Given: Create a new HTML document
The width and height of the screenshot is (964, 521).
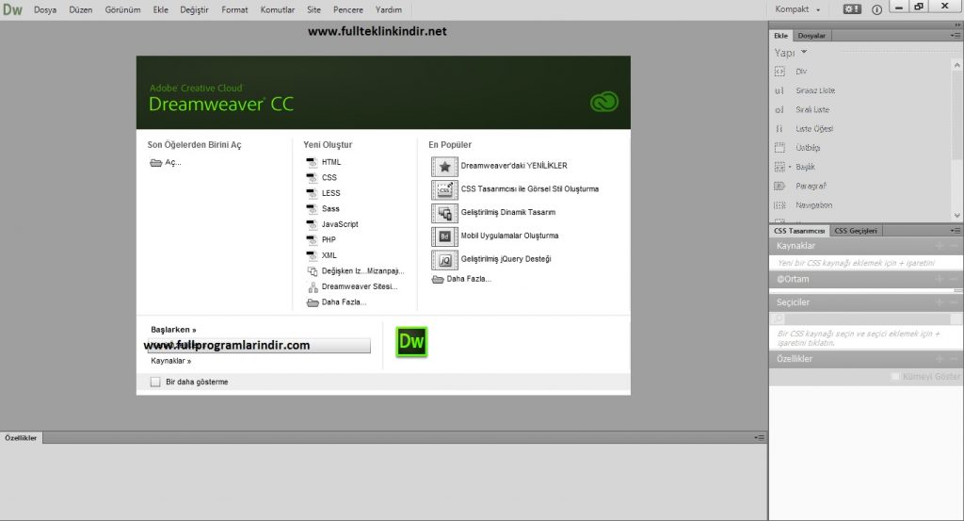Looking at the screenshot, I should (330, 162).
